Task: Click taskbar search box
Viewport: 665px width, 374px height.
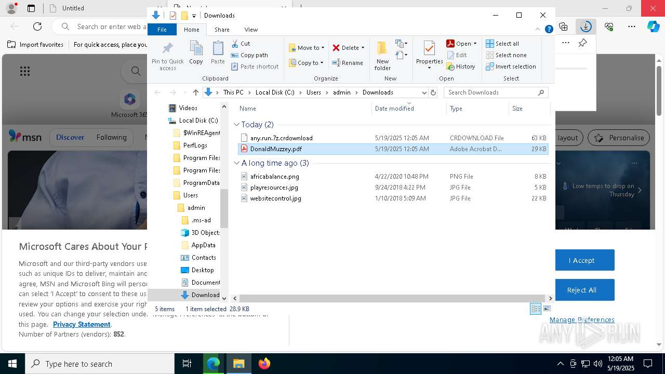Action: [100, 364]
